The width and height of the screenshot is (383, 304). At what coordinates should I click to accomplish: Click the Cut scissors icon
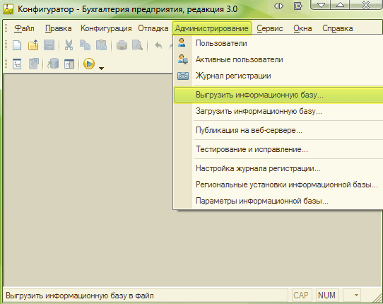pos(69,45)
